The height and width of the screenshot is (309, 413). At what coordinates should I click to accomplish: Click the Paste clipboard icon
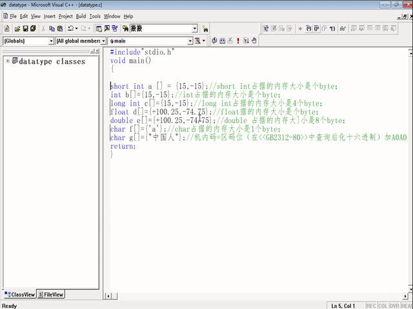[x=60, y=28]
